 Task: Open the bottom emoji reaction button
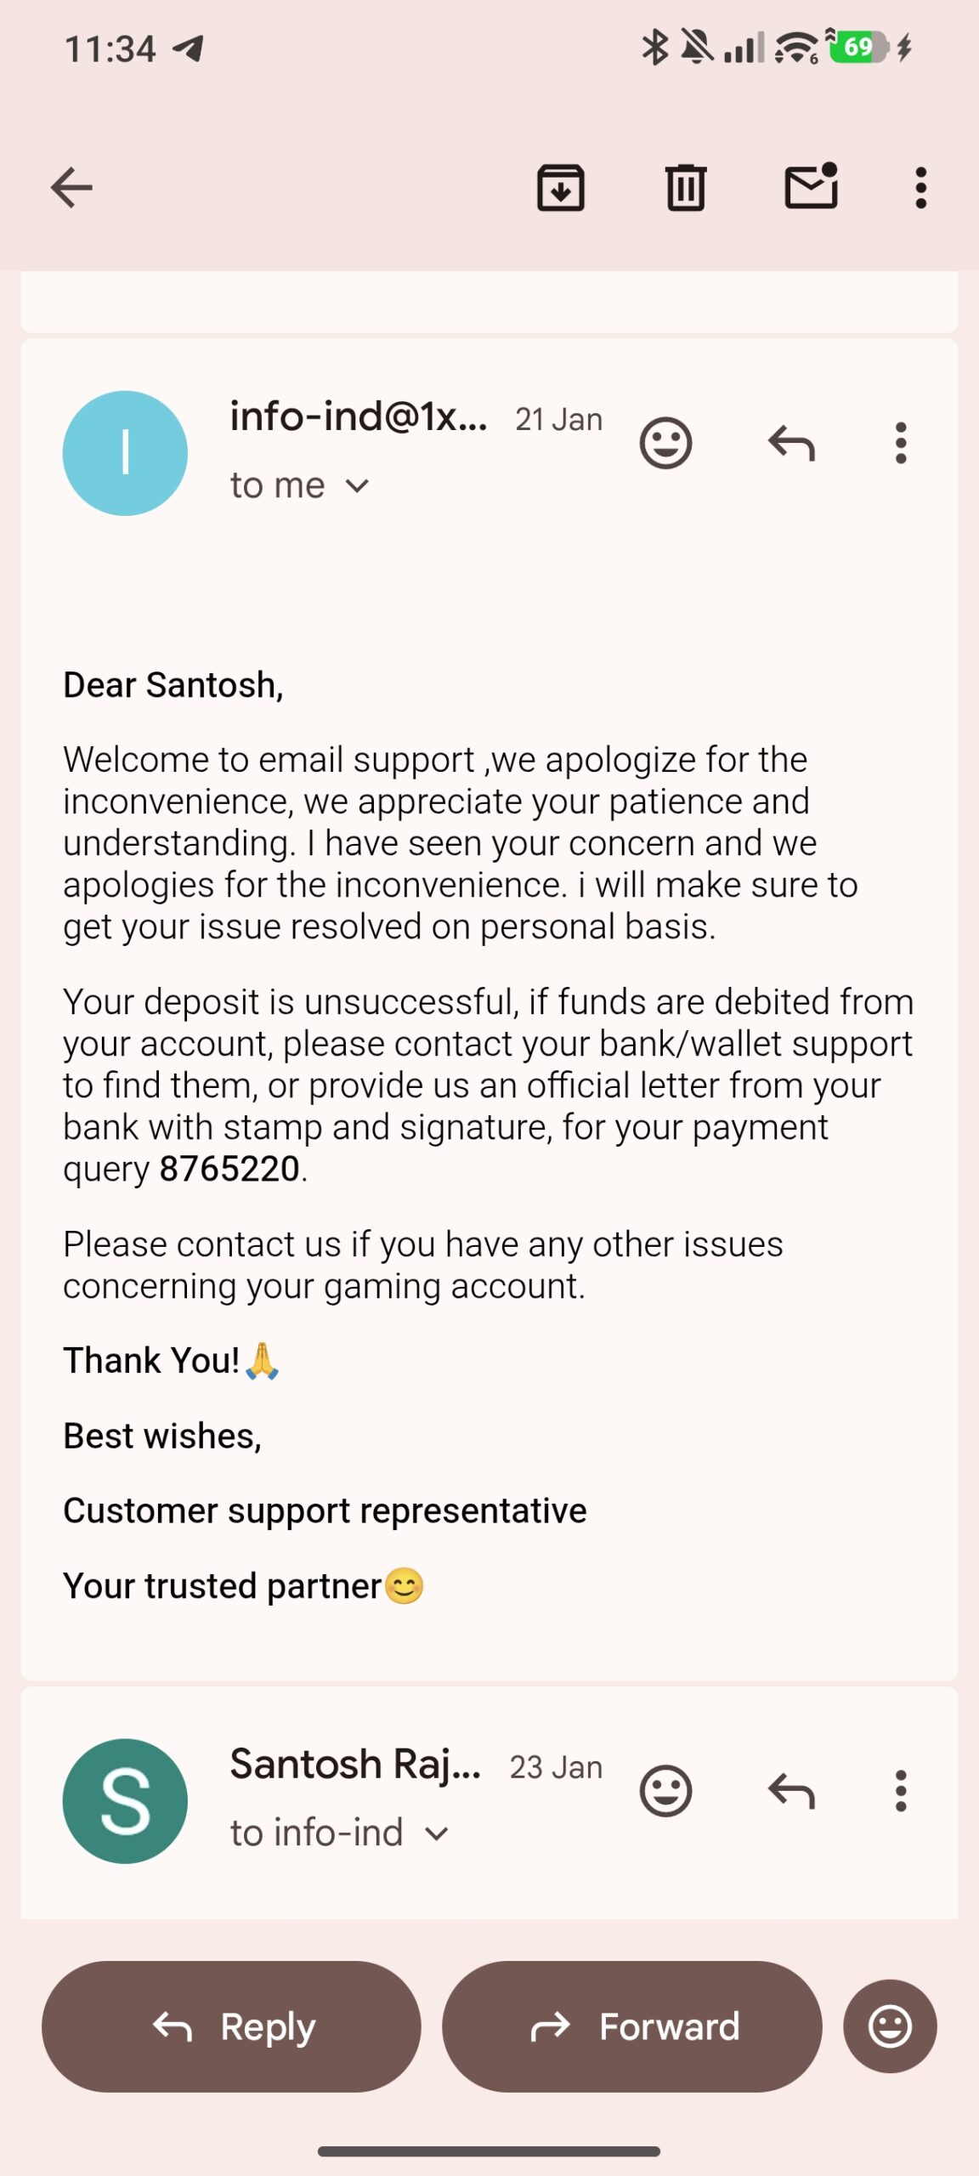(x=890, y=2026)
